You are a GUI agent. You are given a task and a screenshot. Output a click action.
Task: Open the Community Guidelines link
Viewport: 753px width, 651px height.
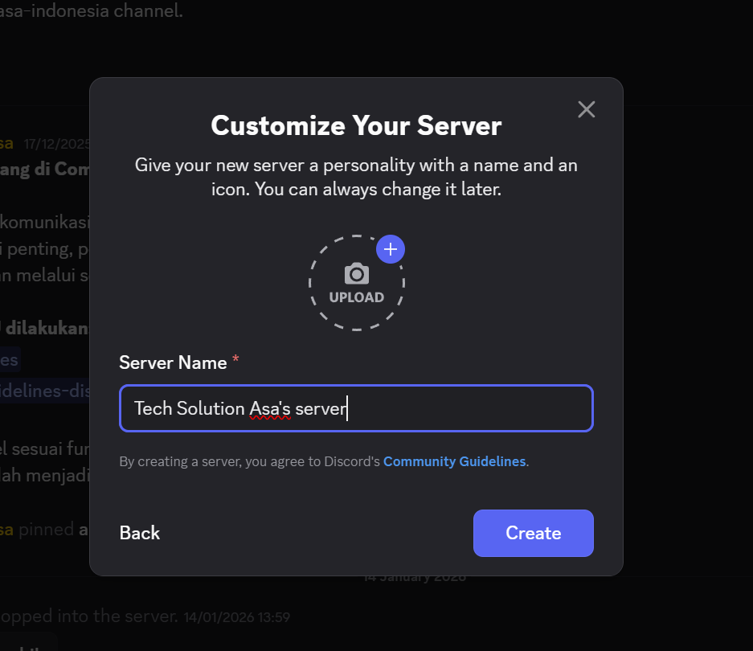pos(454,462)
